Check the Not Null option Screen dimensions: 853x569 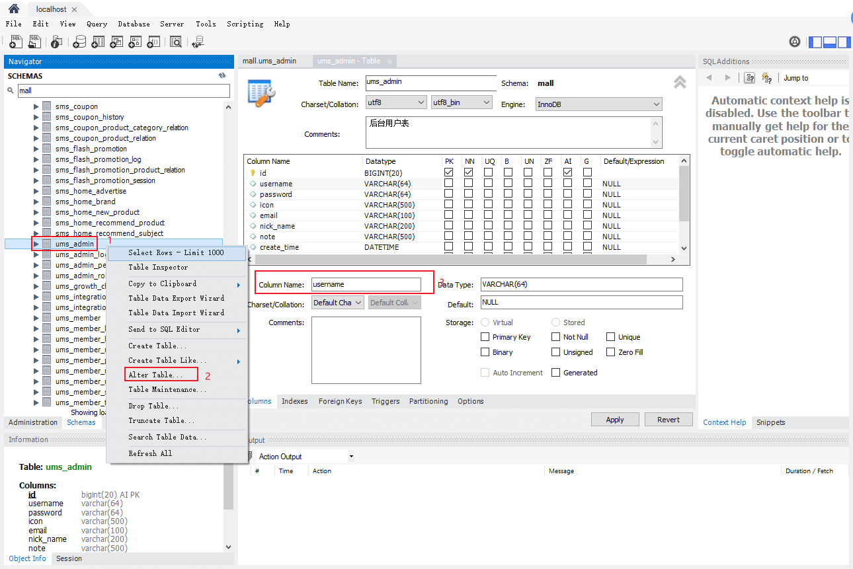pyautogui.click(x=556, y=337)
